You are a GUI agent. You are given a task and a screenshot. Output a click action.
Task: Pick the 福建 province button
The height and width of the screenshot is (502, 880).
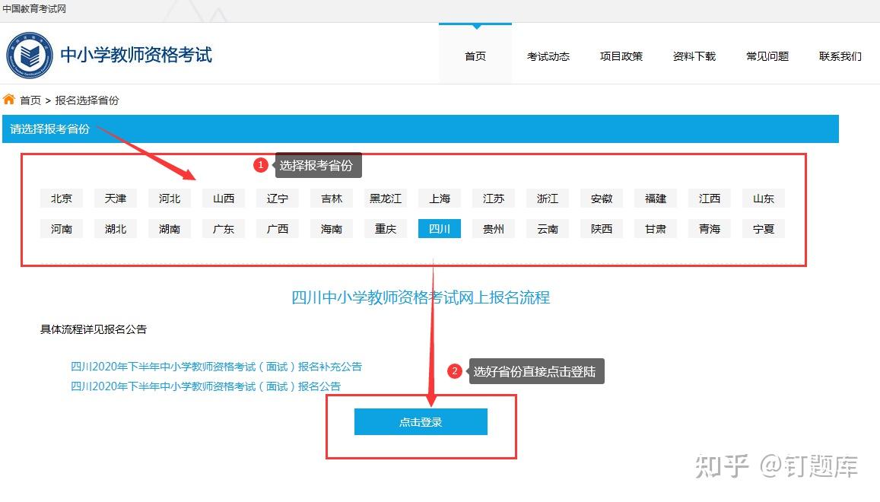656,199
